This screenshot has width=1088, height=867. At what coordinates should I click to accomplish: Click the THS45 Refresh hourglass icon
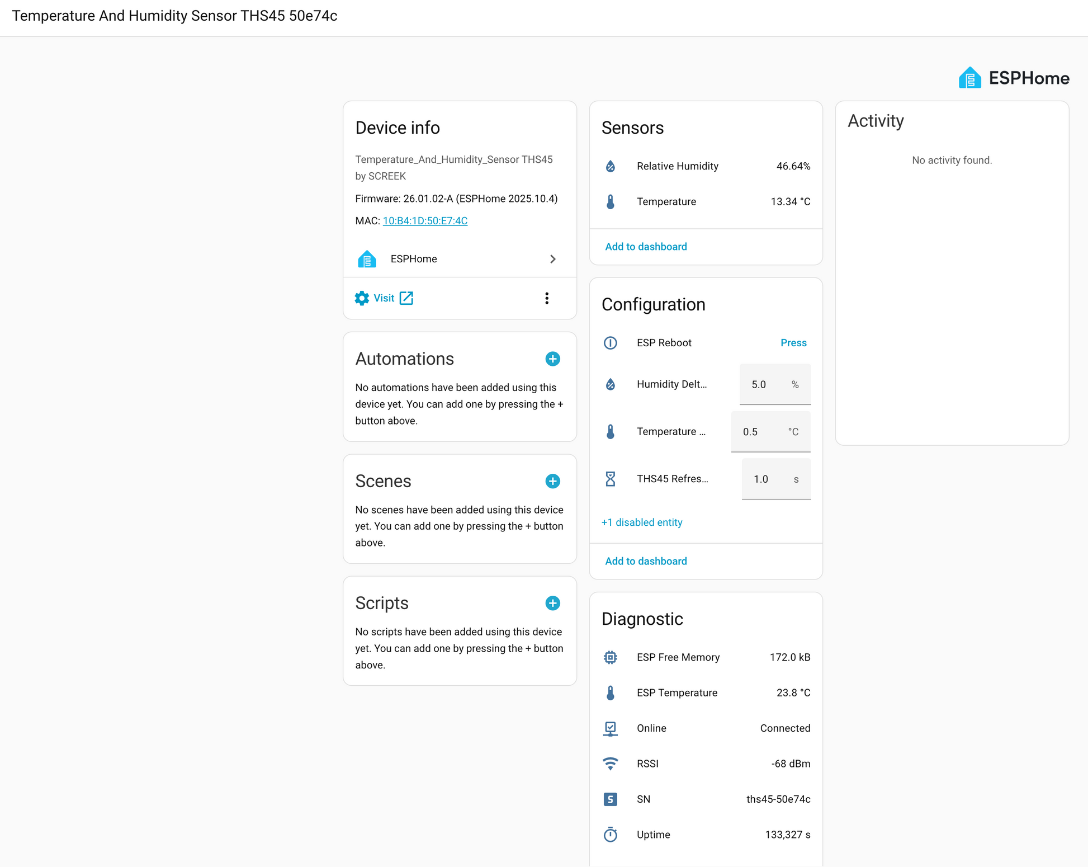(x=611, y=479)
